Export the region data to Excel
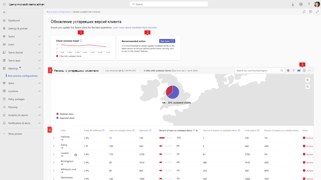 (x=288, y=70)
